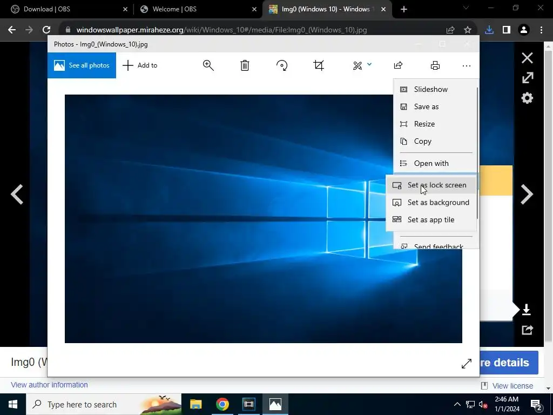This screenshot has height=415, width=553.
Task: Share this page icon in address bar
Action: pyautogui.click(x=450, y=30)
